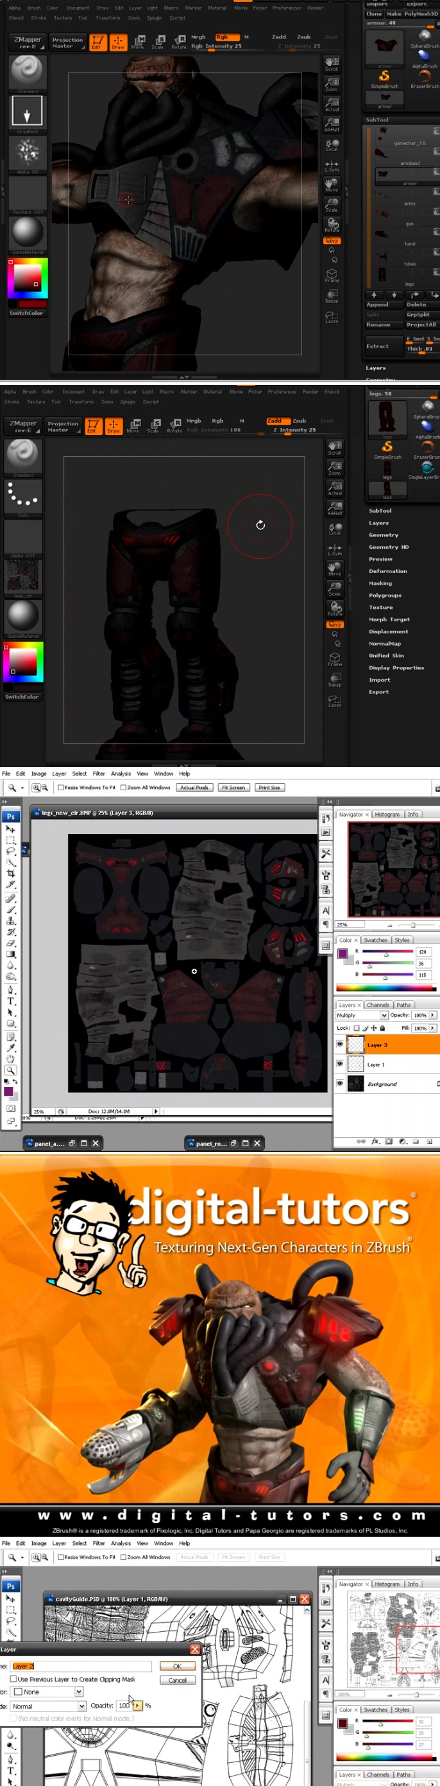Click the Transp icon in the legs ZBrush window
The height and width of the screenshot is (1786, 440).
point(335,679)
